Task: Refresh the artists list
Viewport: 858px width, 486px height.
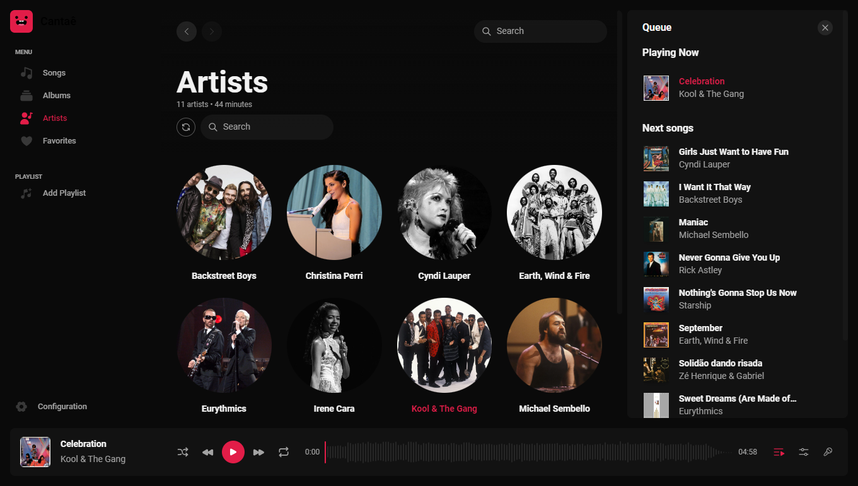Action: [186, 127]
